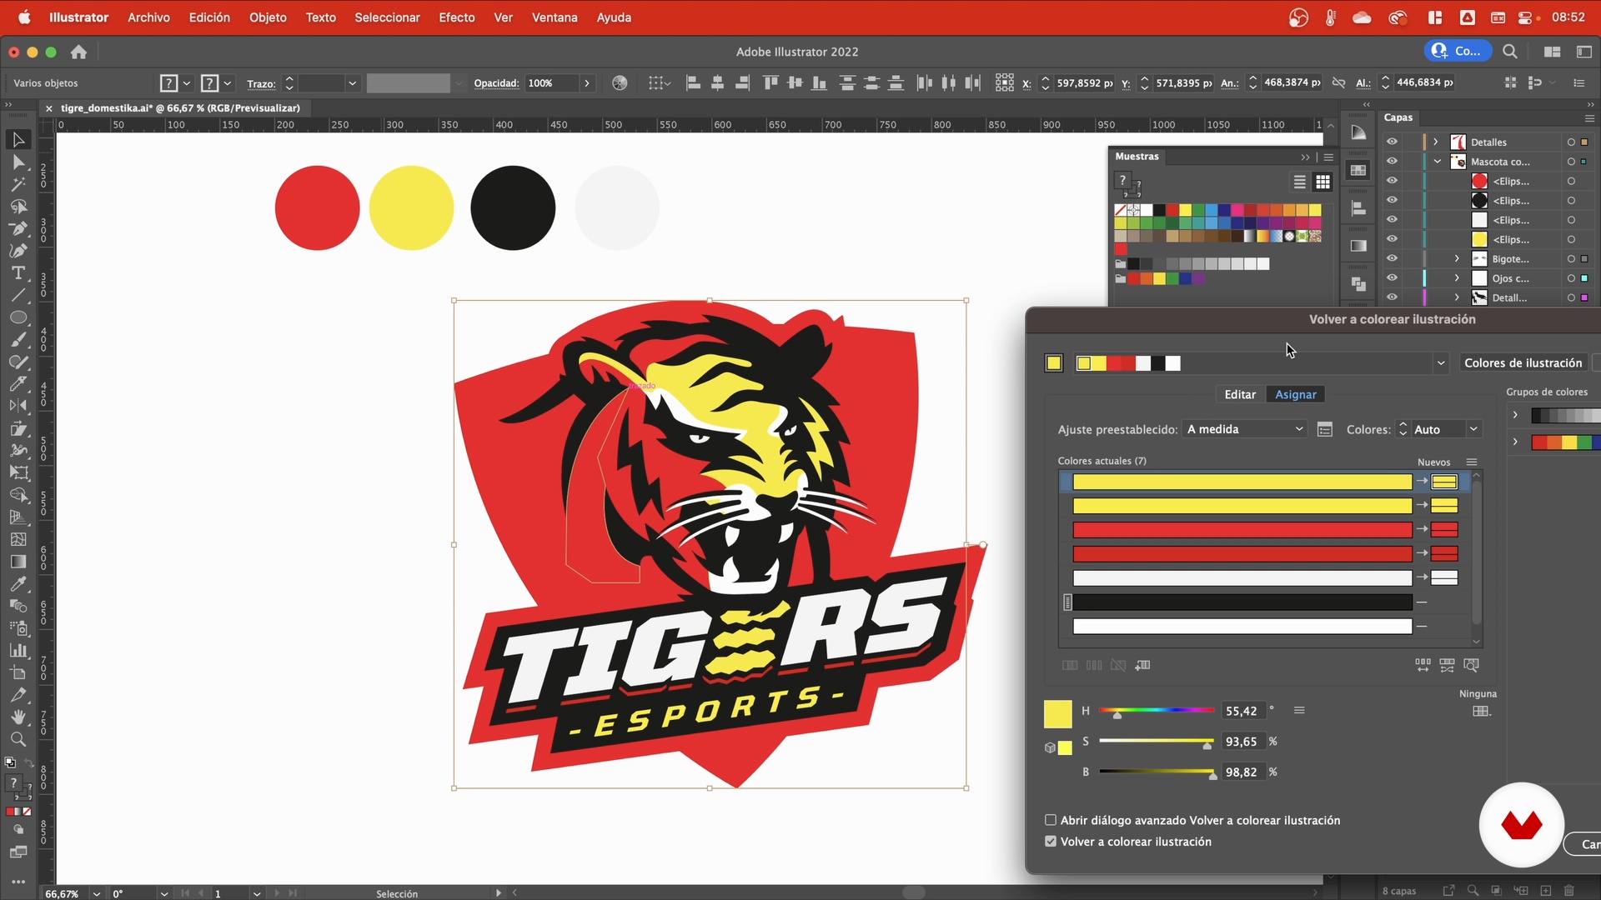This screenshot has width=1601, height=900.
Task: Select the Pen tool
Action: (18, 228)
